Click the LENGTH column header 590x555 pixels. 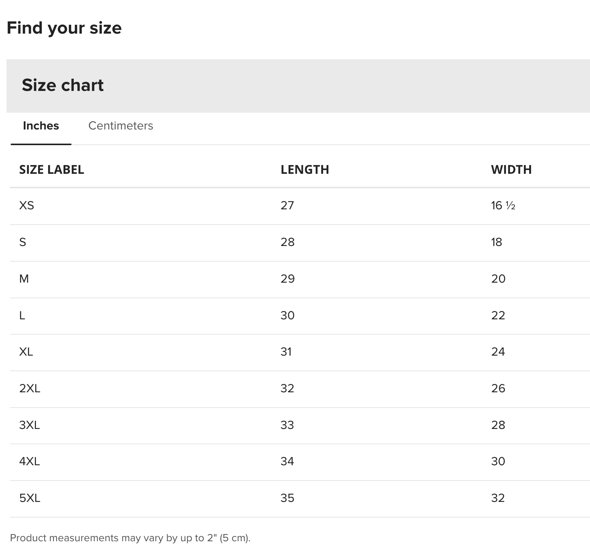(x=305, y=170)
